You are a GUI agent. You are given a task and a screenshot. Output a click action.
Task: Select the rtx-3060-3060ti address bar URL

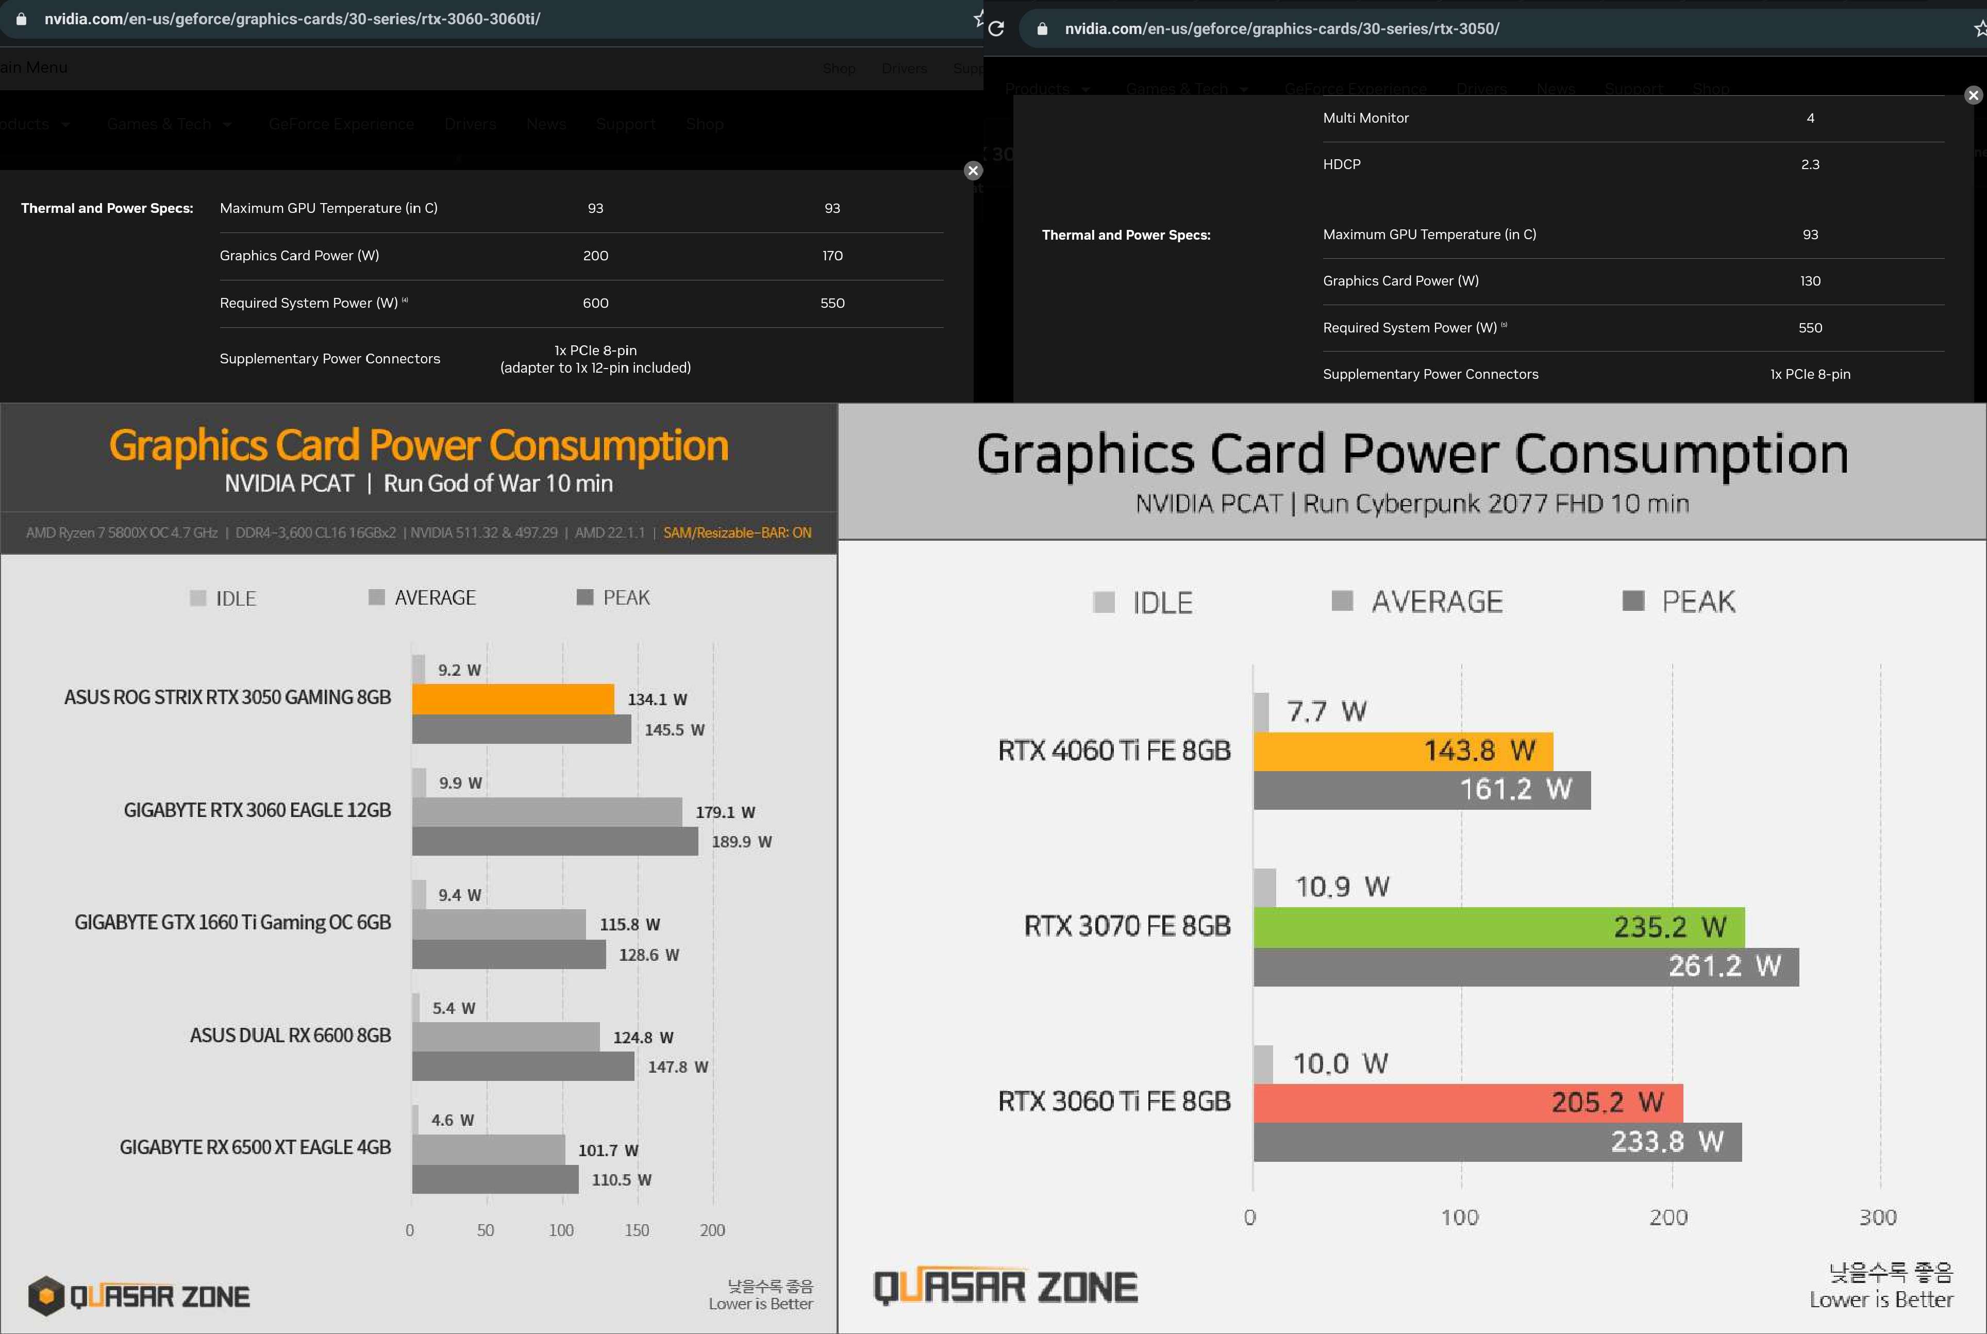[x=293, y=19]
